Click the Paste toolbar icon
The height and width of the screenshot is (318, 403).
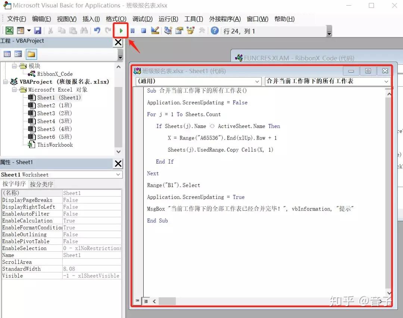[73, 31]
